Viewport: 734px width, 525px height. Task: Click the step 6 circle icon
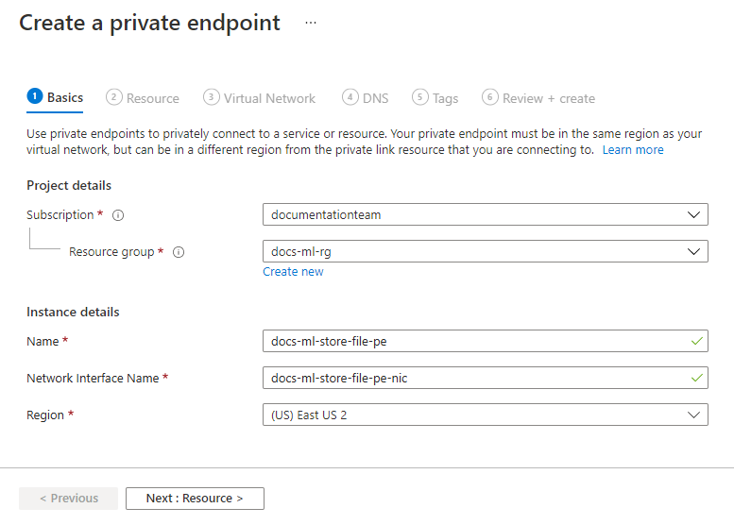[489, 97]
